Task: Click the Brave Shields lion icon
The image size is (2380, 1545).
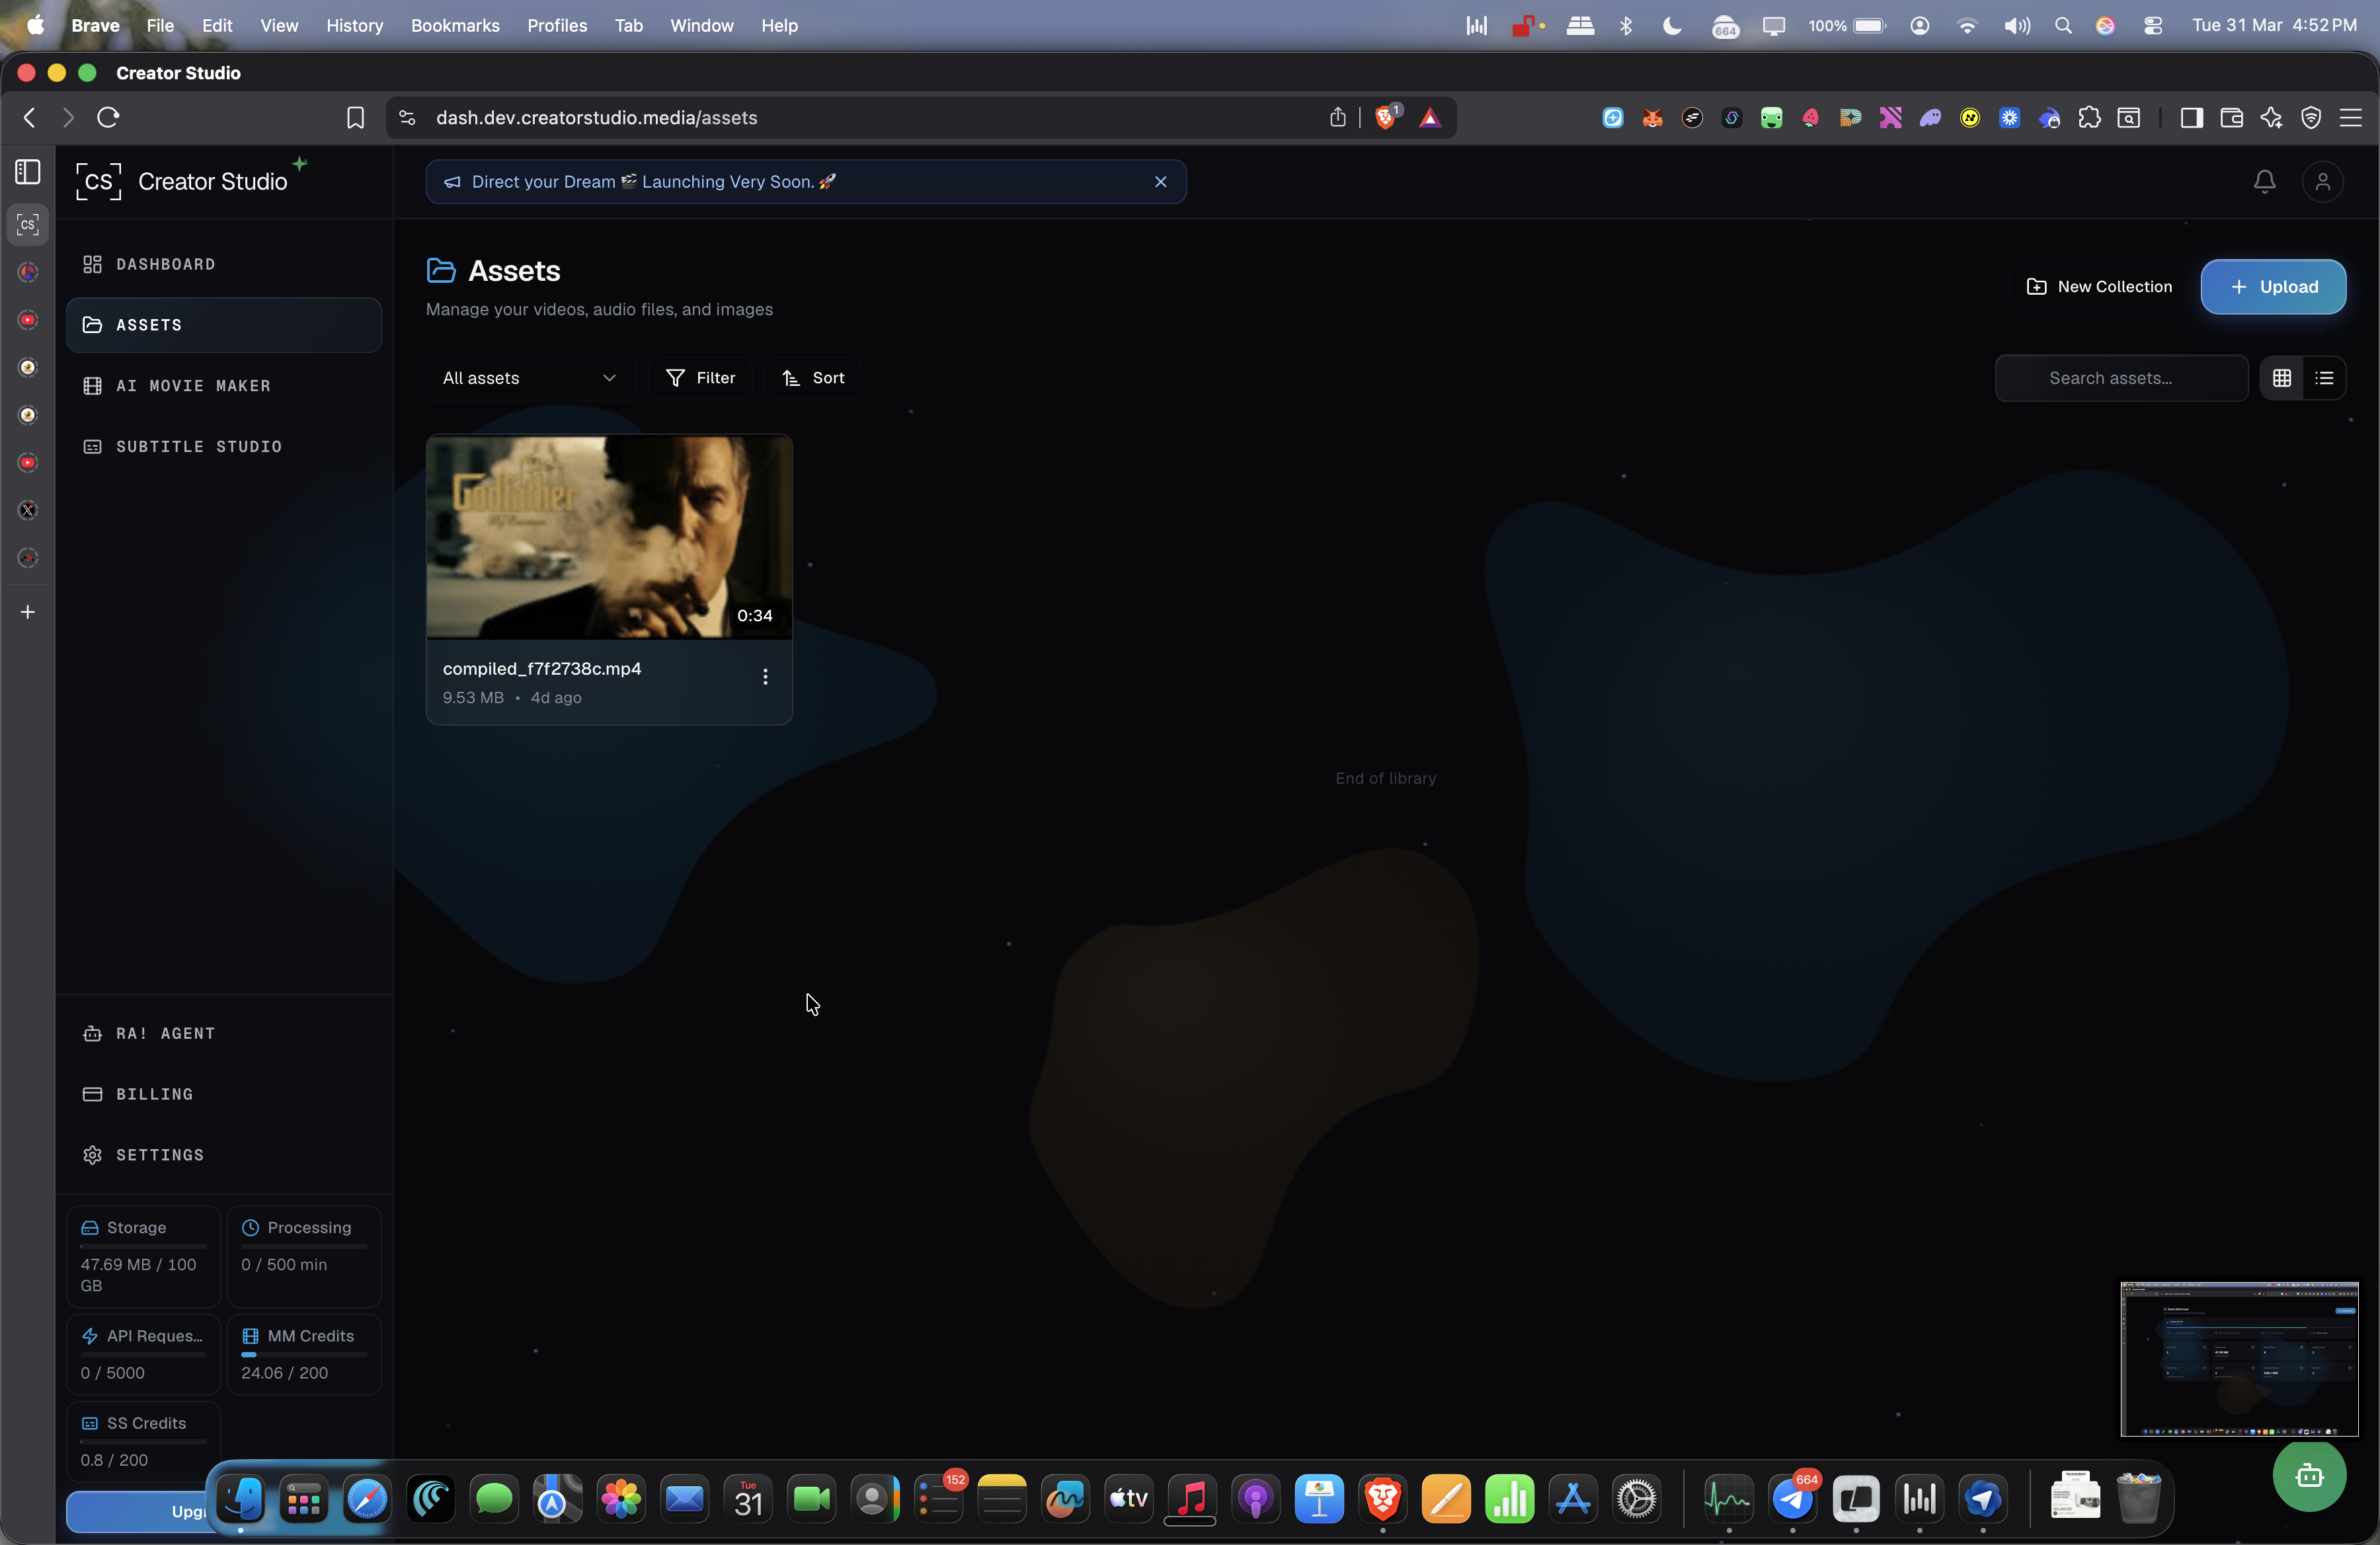Action: 1386,118
